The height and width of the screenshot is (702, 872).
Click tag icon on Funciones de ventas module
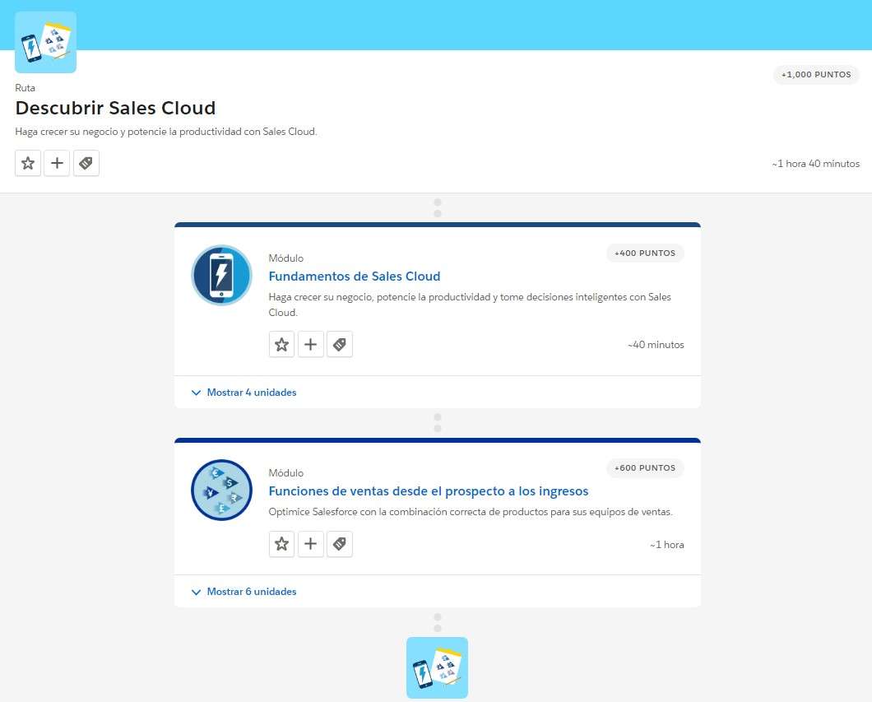tap(340, 543)
